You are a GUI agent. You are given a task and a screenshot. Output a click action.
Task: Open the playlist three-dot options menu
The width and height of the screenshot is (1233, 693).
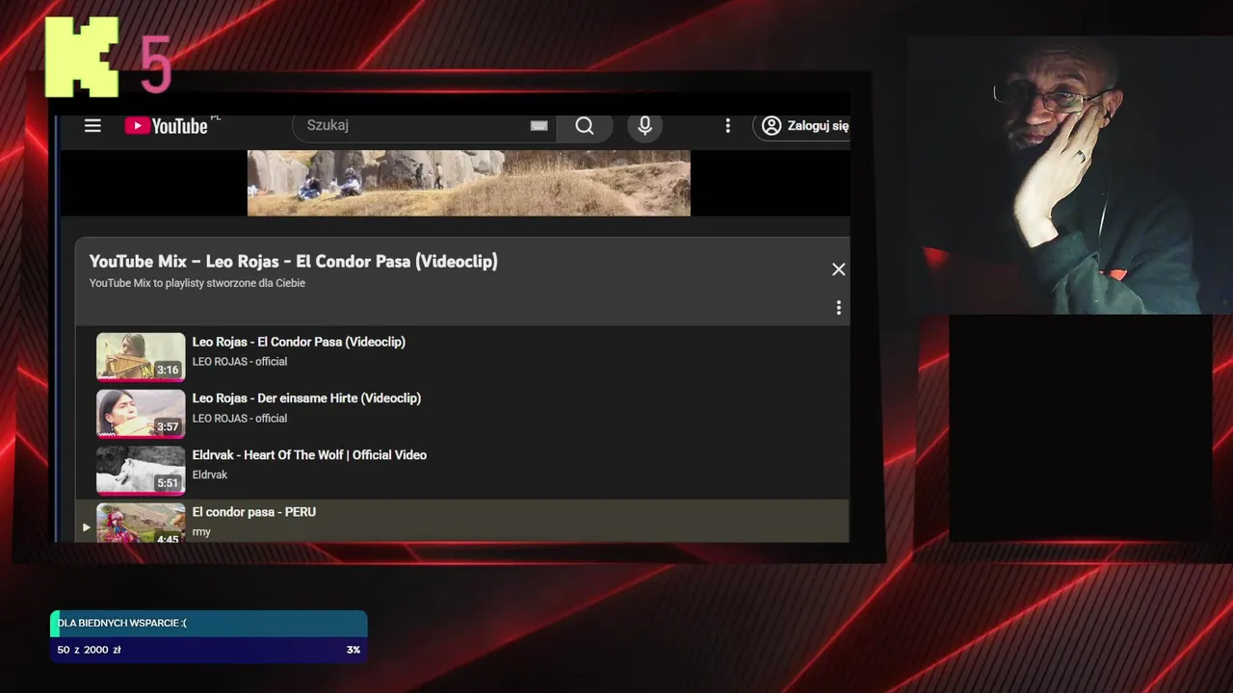pos(838,308)
